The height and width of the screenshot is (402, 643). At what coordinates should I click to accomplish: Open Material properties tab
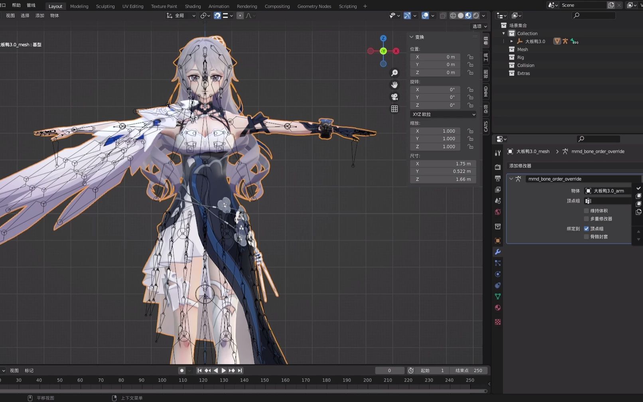[498, 307]
